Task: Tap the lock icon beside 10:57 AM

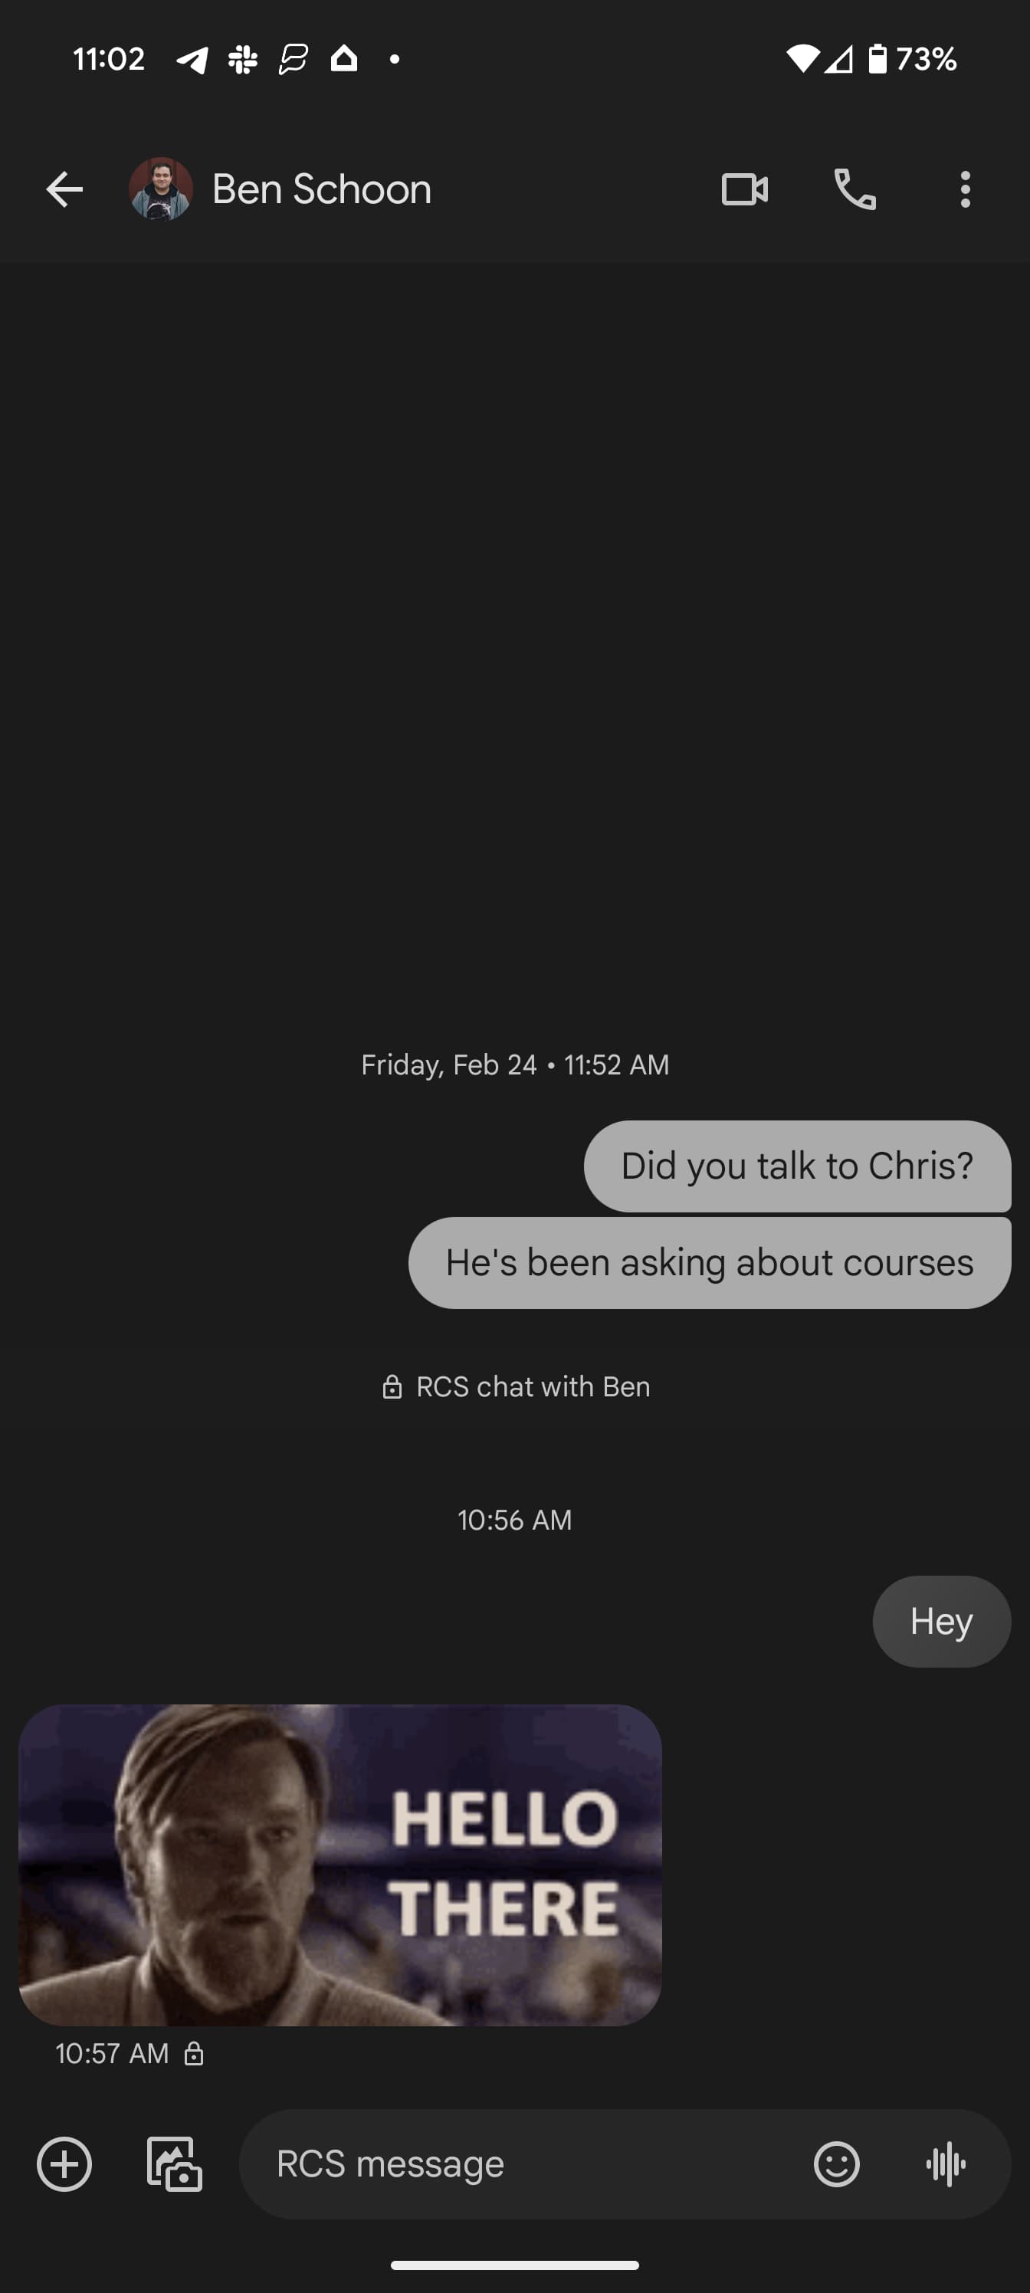Action: coord(193,2054)
